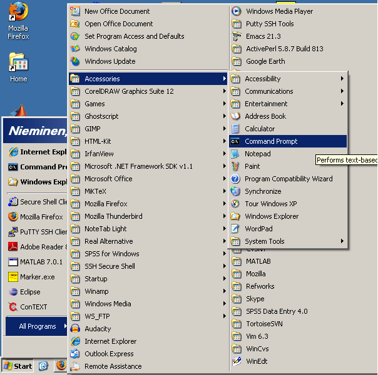Image resolution: width=378 pixels, height=375 pixels.
Task: Select Set Program Access and Defaults
Action: 148,36
